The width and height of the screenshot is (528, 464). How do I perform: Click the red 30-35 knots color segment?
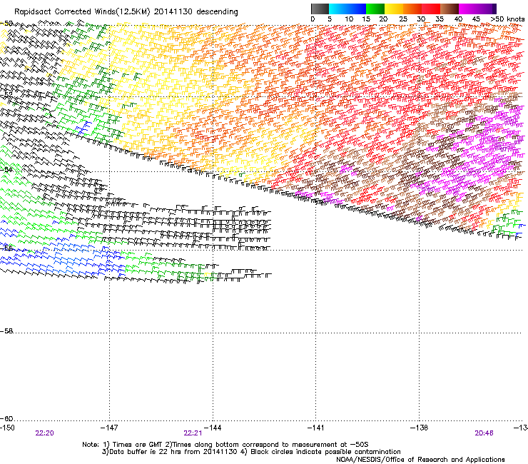431,9
